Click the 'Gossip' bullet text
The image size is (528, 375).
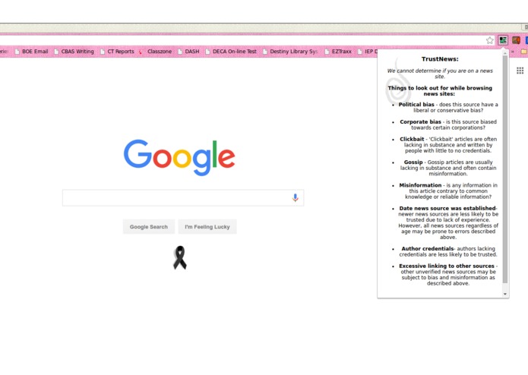448,168
